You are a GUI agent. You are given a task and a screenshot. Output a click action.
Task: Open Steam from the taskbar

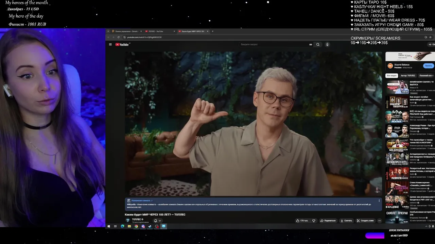150,226
